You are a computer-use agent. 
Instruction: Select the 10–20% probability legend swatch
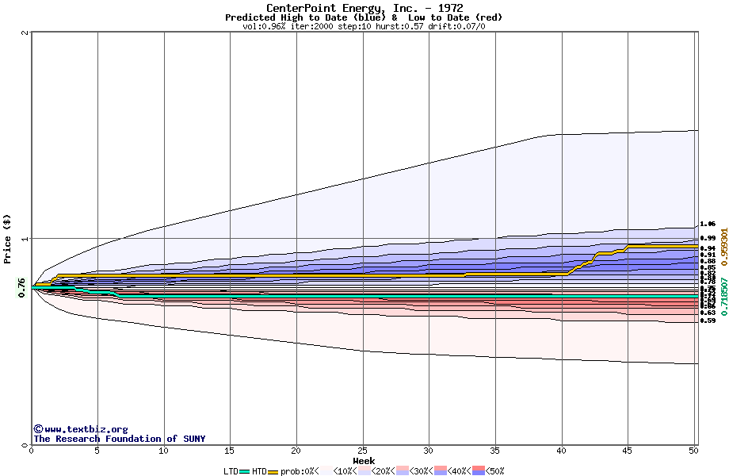pos(365,471)
